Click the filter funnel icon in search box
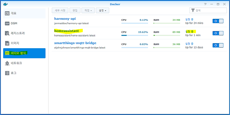230x115 pixels. [x=193, y=11]
